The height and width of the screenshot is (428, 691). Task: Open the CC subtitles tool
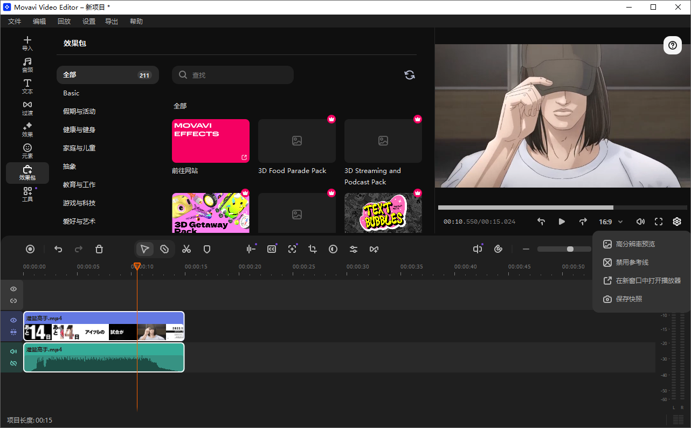tap(272, 249)
